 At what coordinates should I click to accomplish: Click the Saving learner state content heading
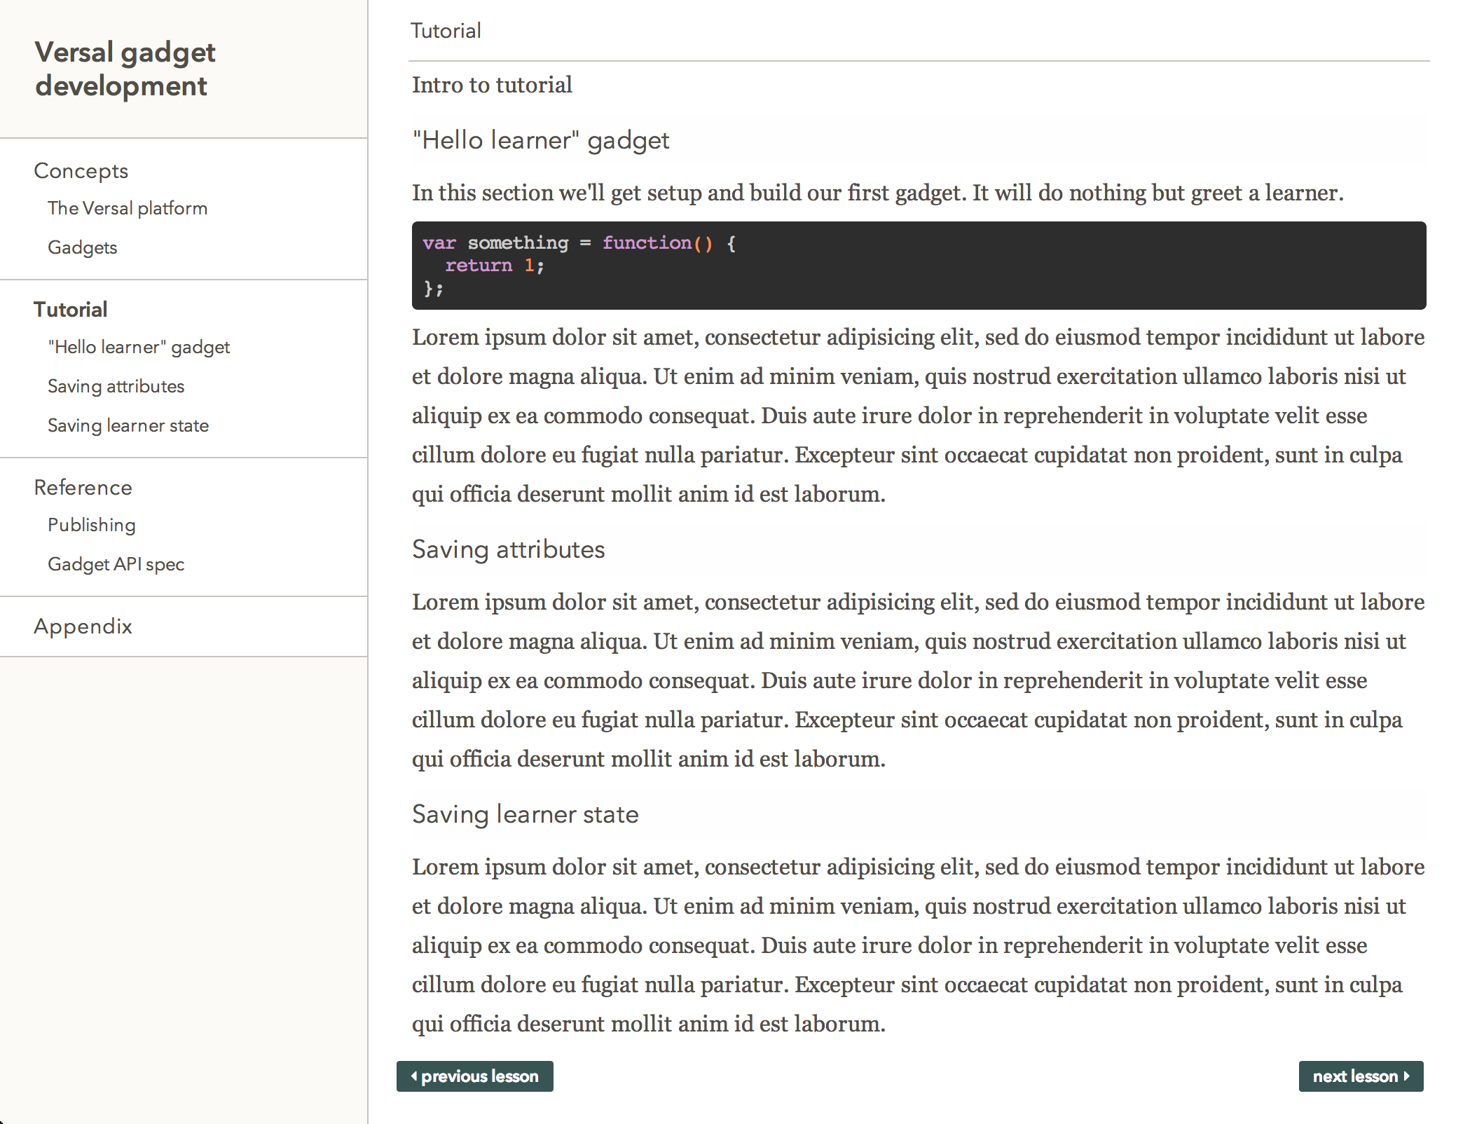(x=525, y=814)
